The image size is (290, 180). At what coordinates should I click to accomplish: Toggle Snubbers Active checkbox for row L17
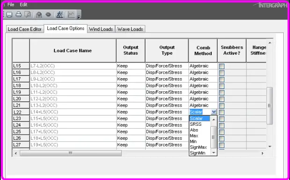[222, 79]
